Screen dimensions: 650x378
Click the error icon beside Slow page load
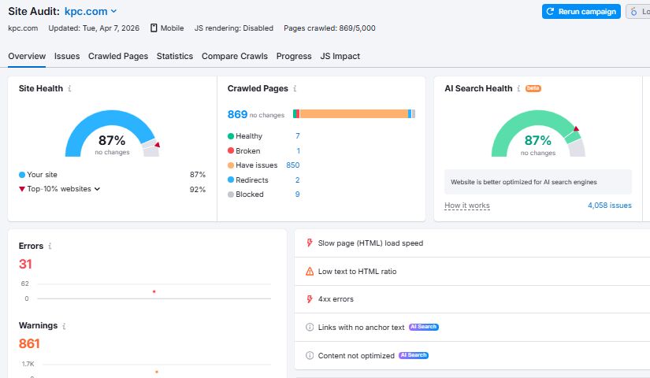(310, 243)
